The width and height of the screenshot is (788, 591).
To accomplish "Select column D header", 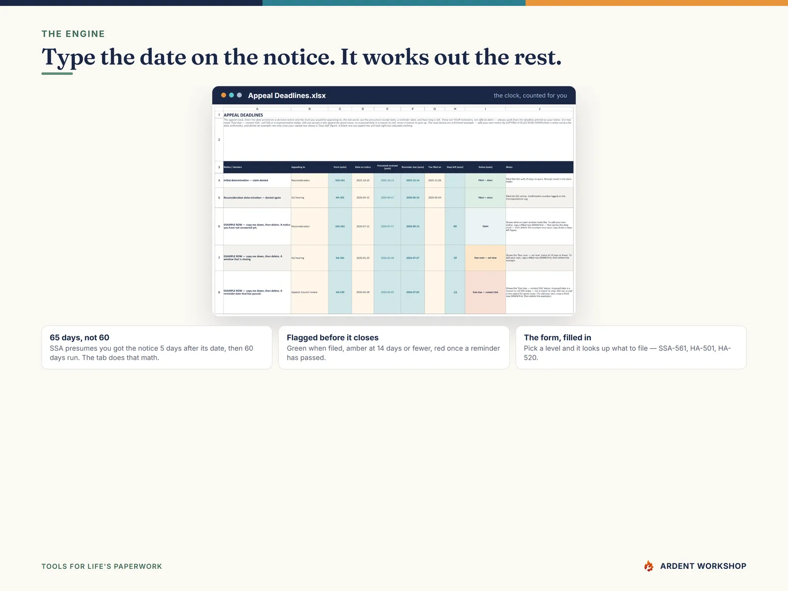I will [363, 109].
